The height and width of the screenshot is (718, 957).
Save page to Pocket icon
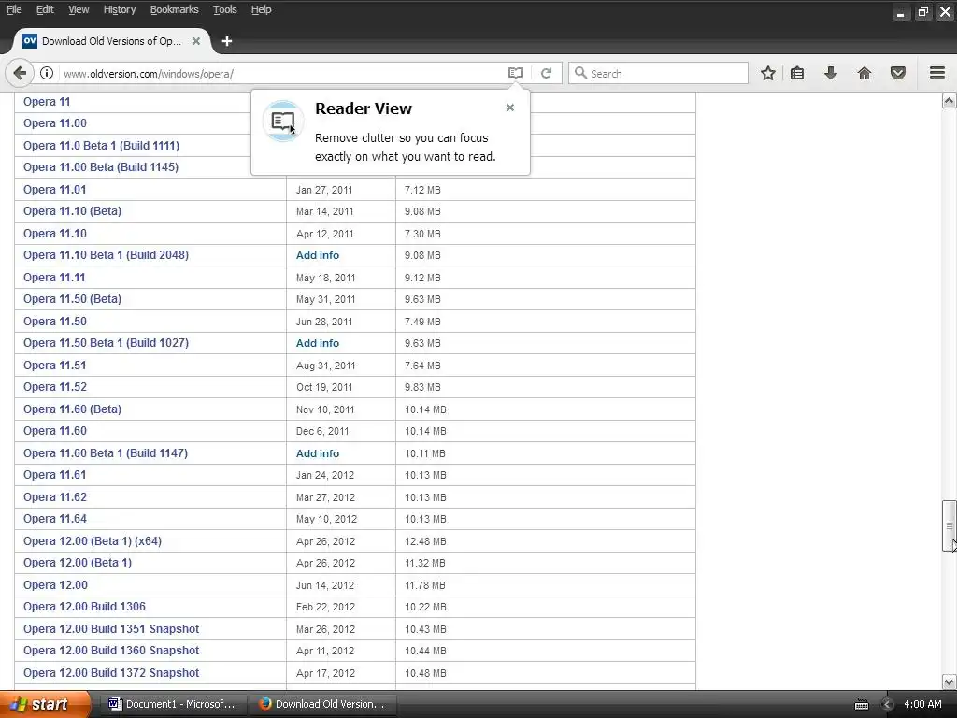click(898, 73)
